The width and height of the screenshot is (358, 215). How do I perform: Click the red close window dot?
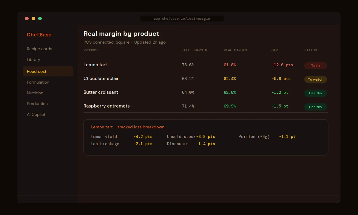click(x=27, y=19)
